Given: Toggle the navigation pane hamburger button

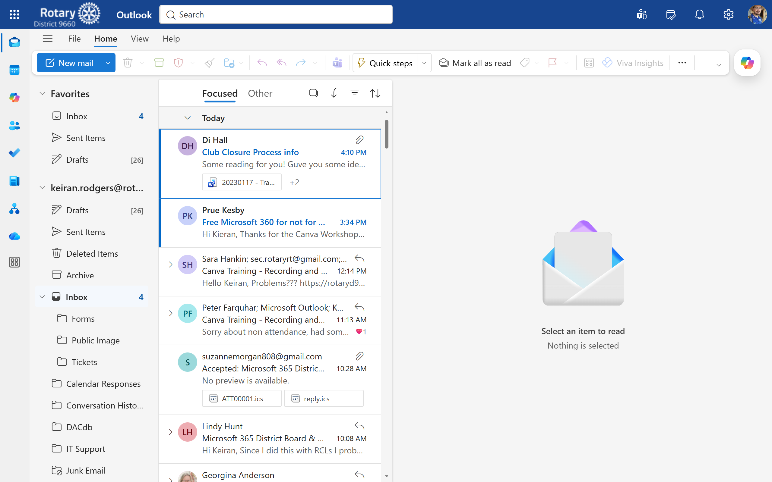Looking at the screenshot, I should 48,39.
